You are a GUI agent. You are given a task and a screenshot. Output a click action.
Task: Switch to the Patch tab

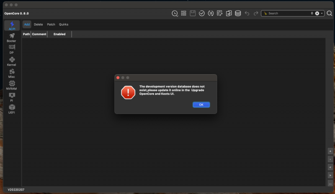(51, 25)
